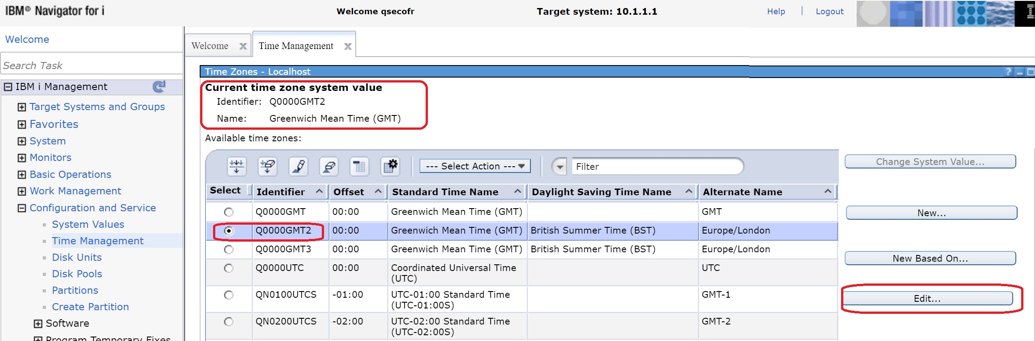Click the table columns icon in toolbar
The width and height of the screenshot is (1035, 341).
(359, 167)
